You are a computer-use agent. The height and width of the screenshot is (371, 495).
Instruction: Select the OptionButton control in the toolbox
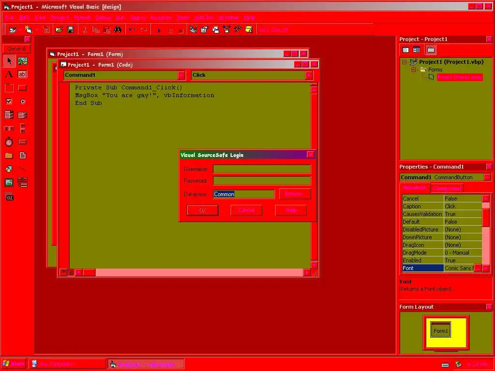tap(22, 101)
